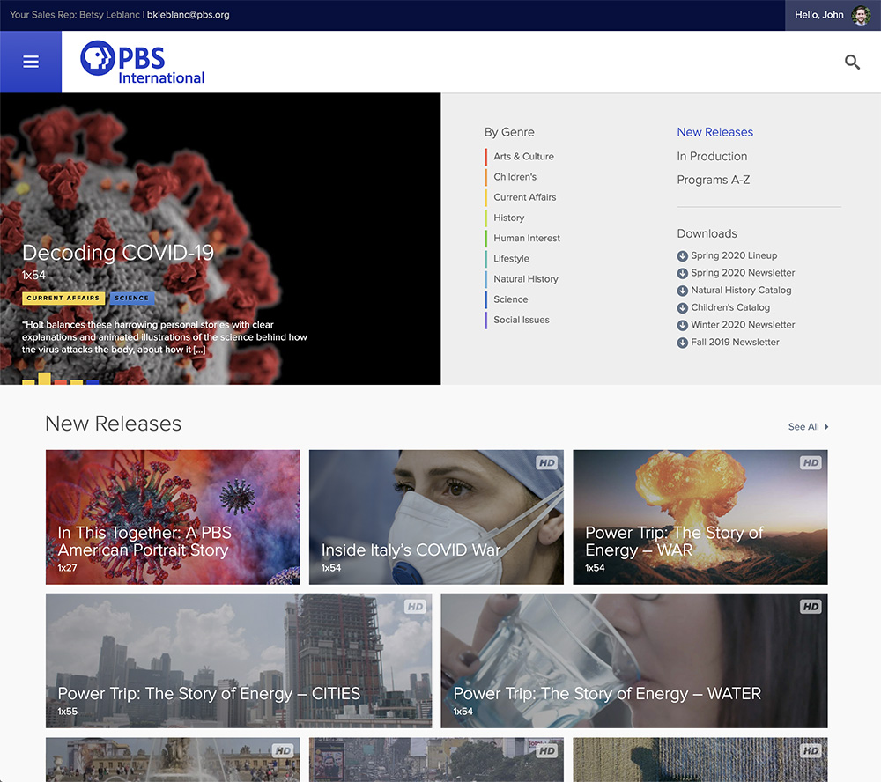Click John's profile avatar
Image resolution: width=881 pixels, height=782 pixels.
861,15
